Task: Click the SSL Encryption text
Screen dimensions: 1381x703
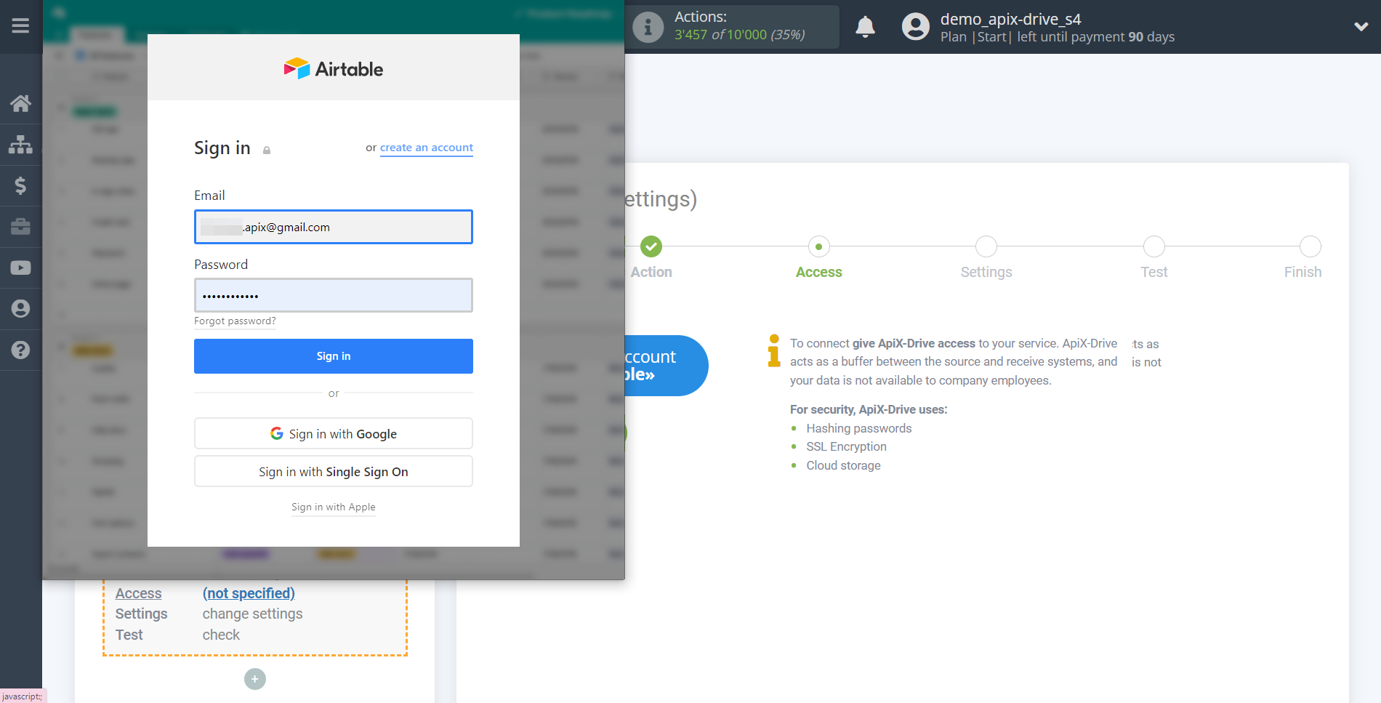Action: tap(846, 446)
